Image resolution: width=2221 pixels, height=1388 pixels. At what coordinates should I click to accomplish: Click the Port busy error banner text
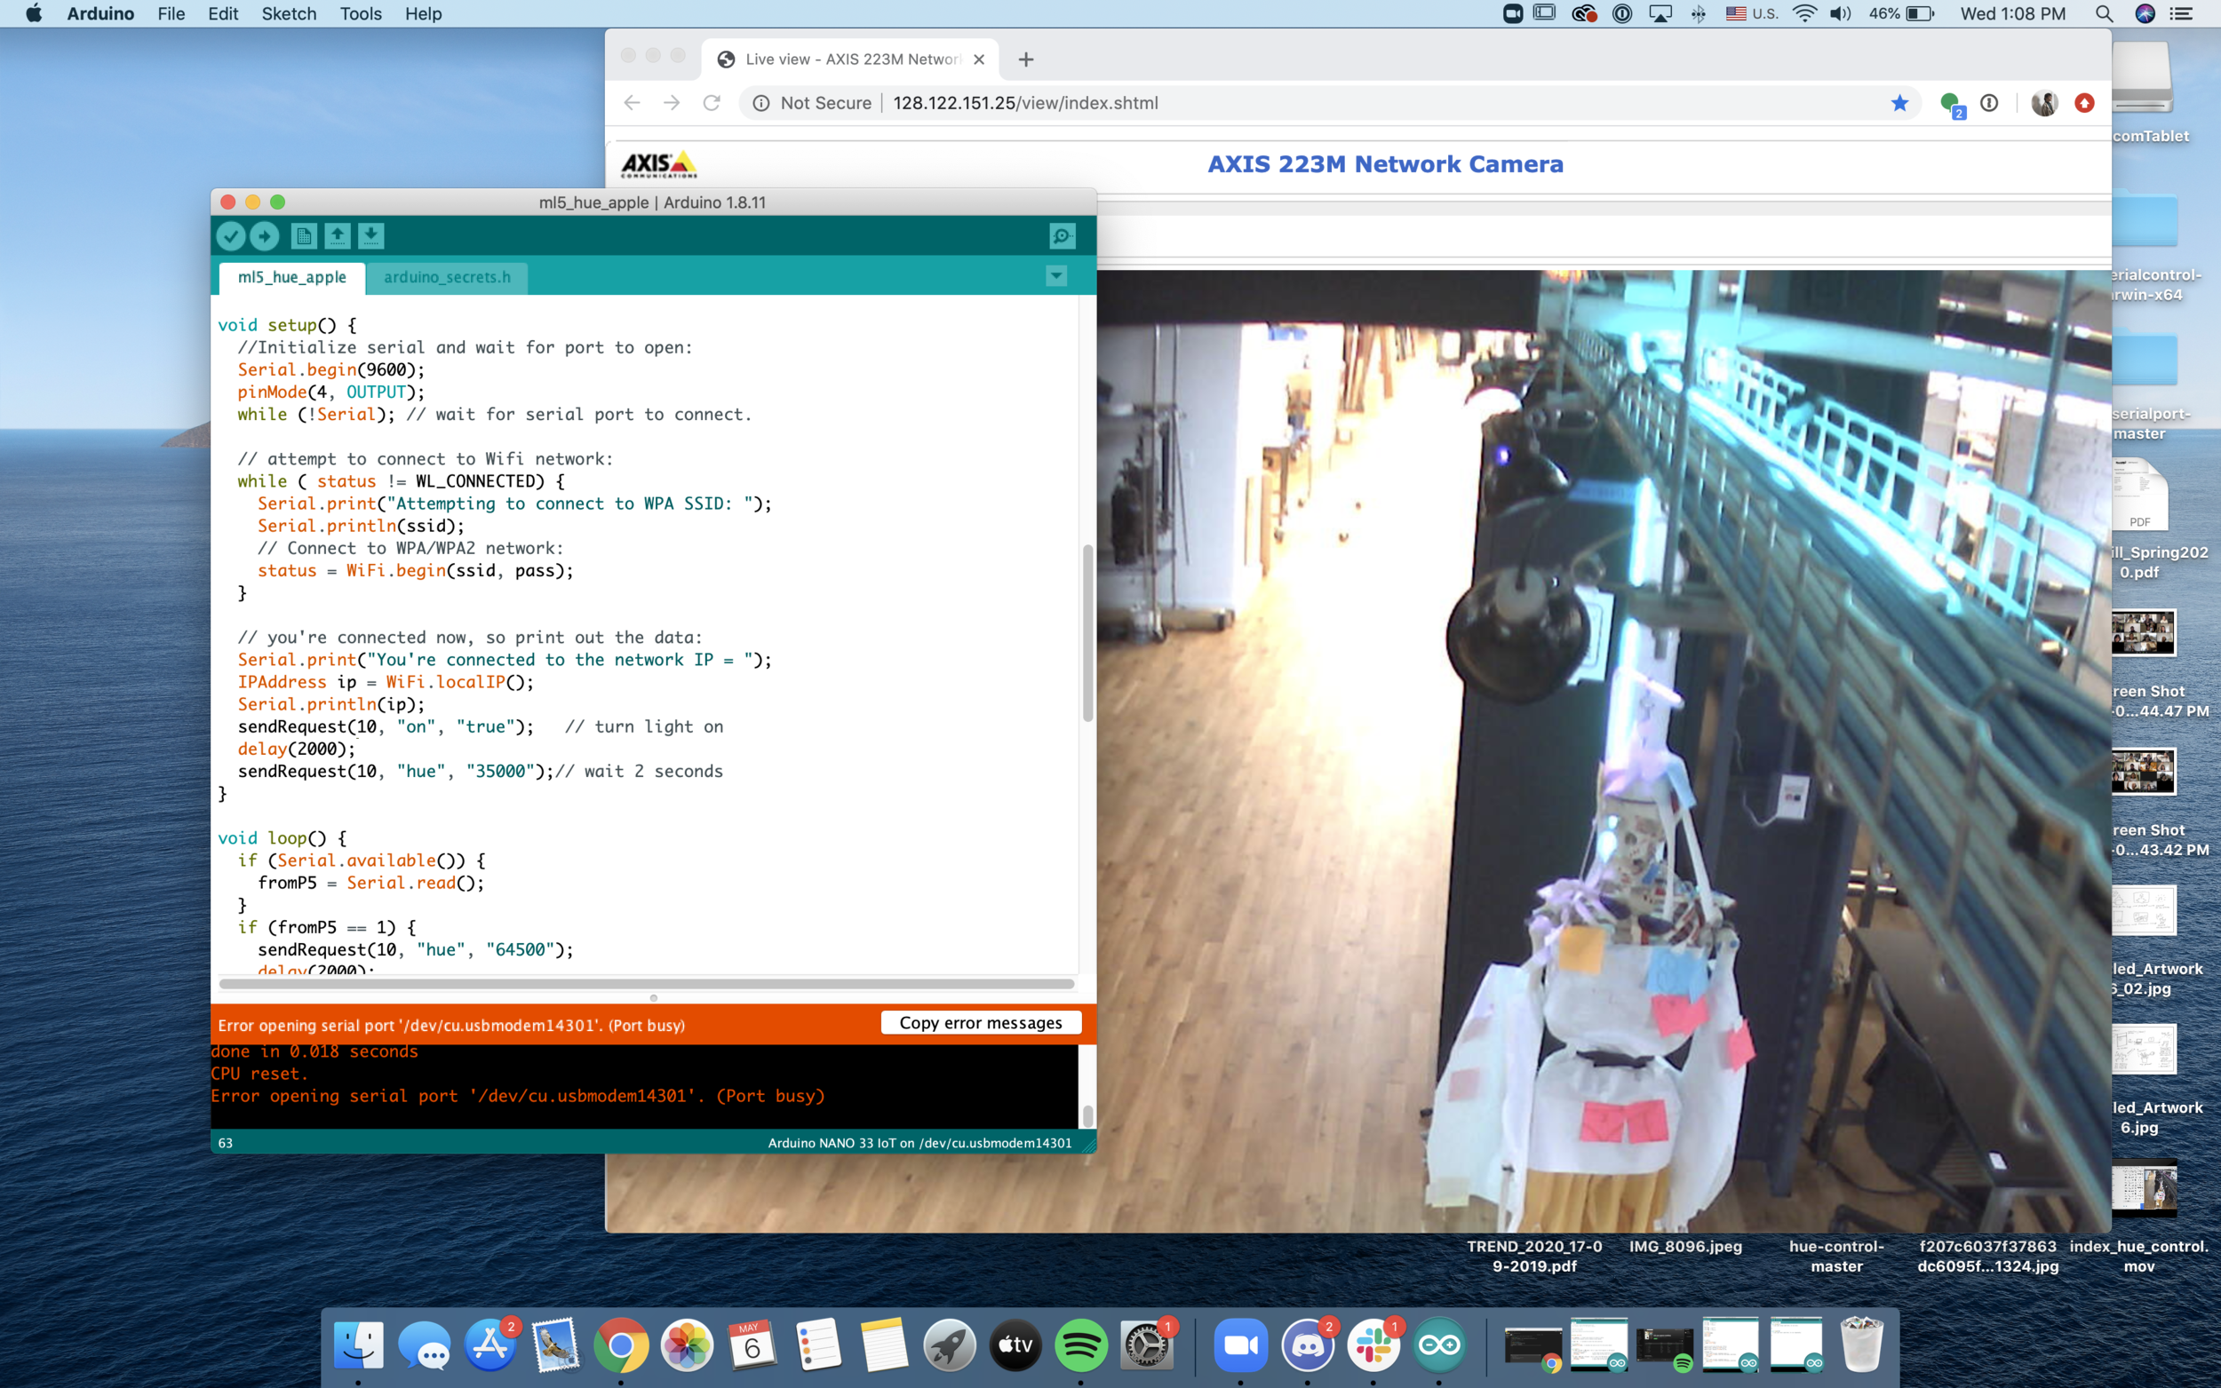[x=450, y=1026]
